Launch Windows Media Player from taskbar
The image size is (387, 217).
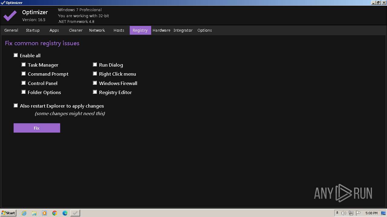point(44,213)
